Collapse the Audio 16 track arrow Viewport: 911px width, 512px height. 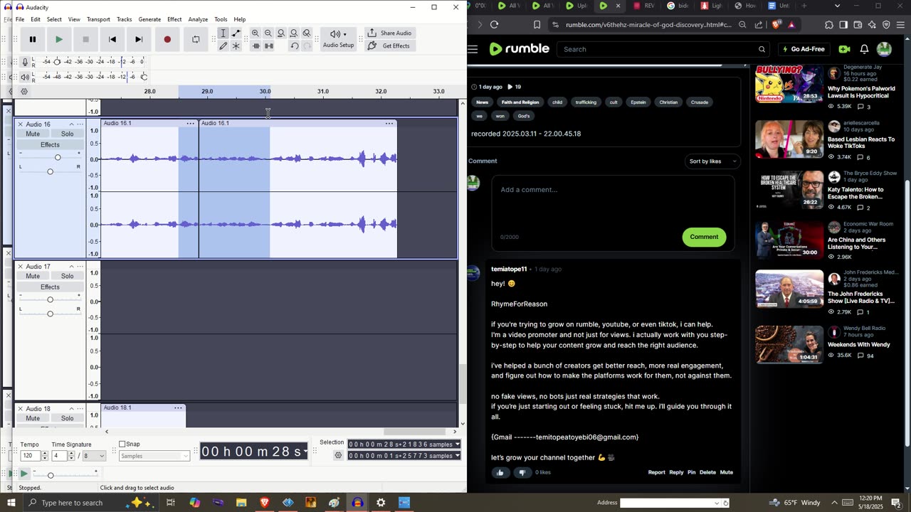[x=71, y=124]
